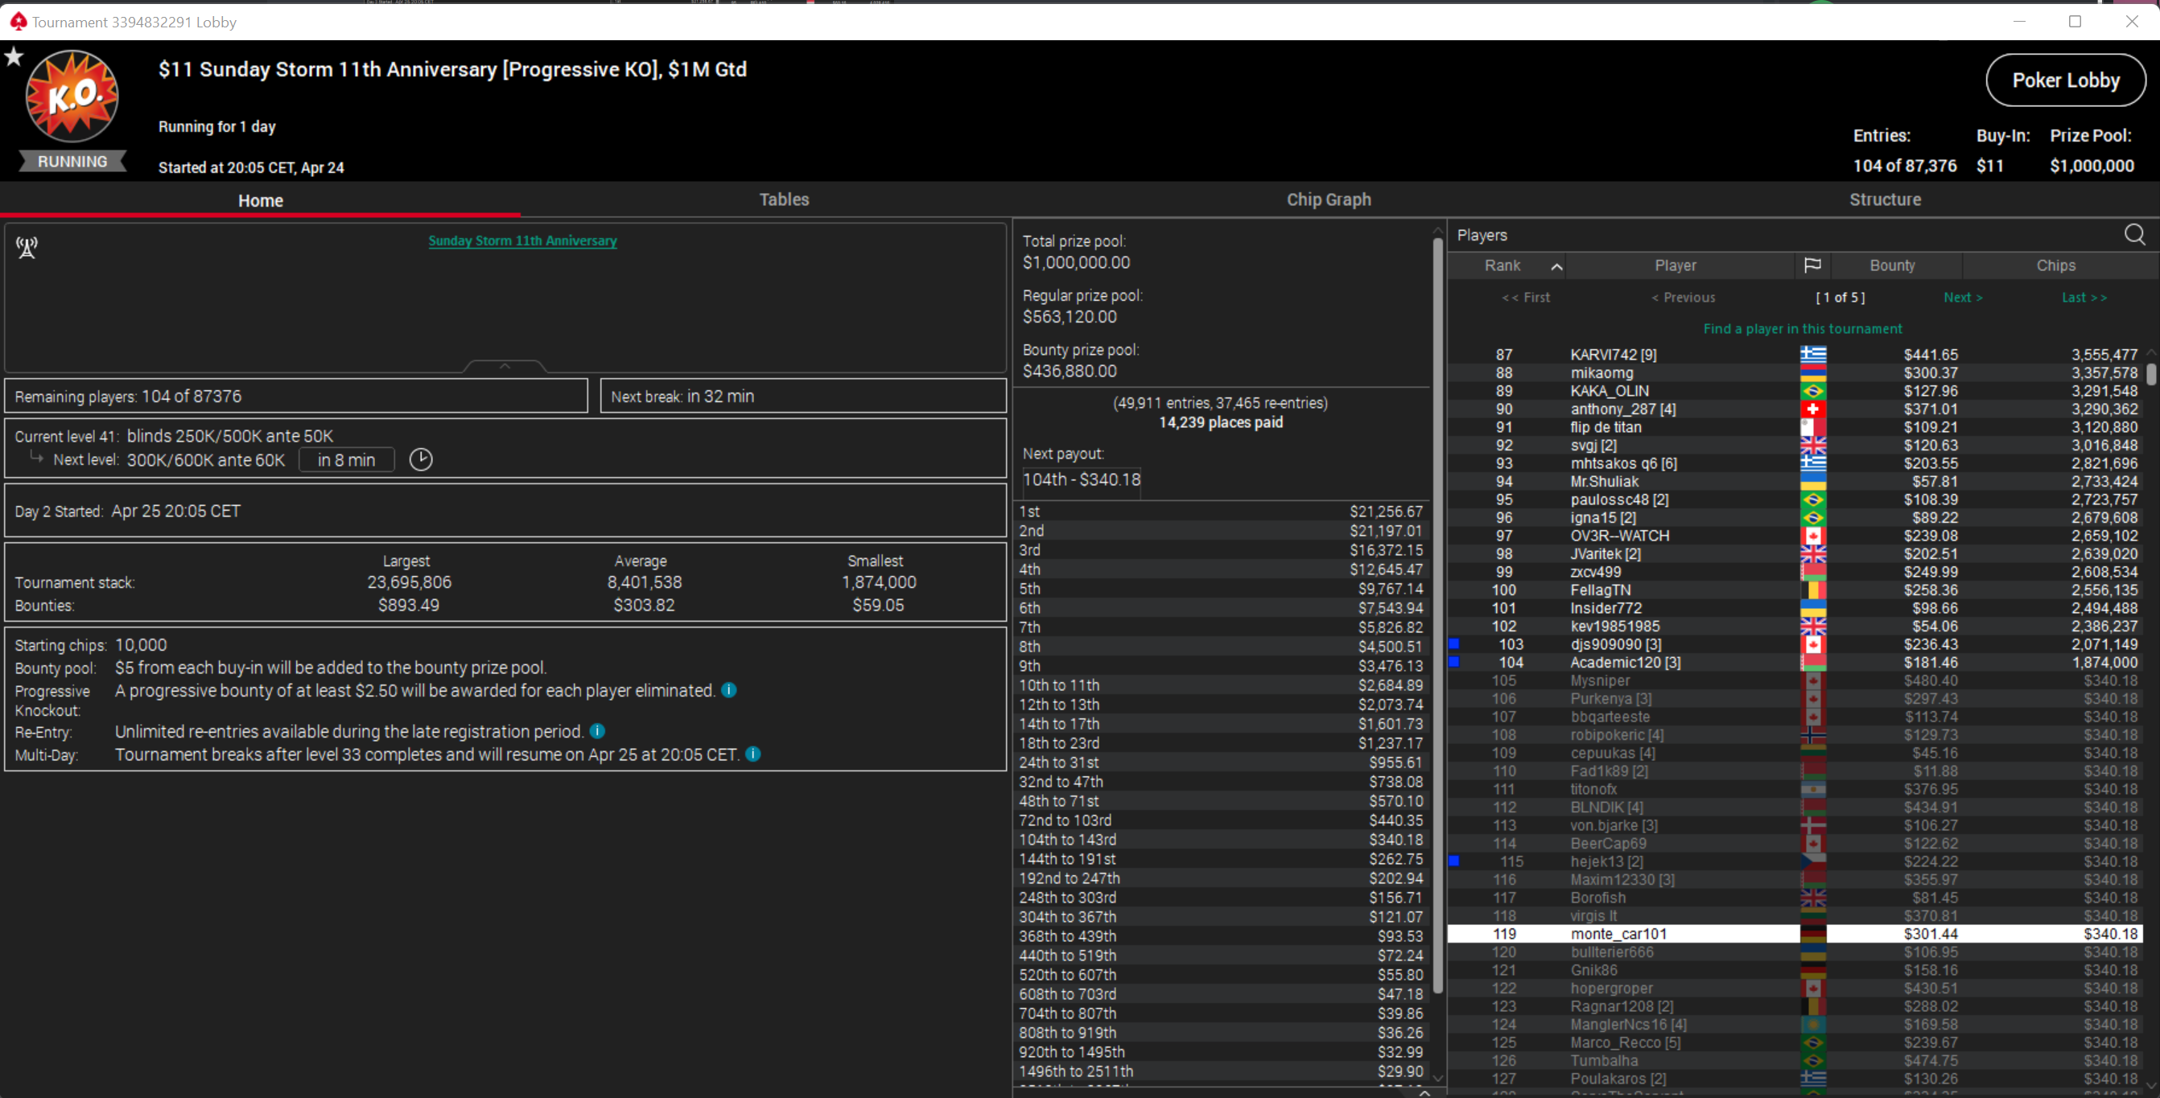This screenshot has width=2160, height=1098.
Task: Click the blue marker beside hejek13
Action: click(x=1455, y=861)
